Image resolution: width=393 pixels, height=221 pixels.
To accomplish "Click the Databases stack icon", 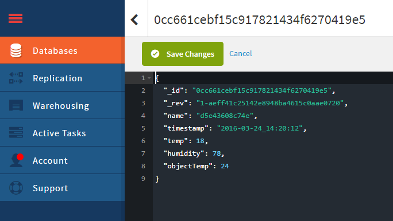I will click(x=16, y=50).
